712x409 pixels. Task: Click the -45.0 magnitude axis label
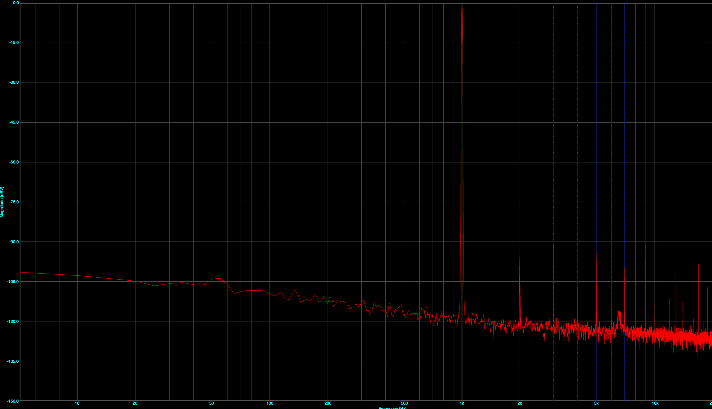[14, 122]
